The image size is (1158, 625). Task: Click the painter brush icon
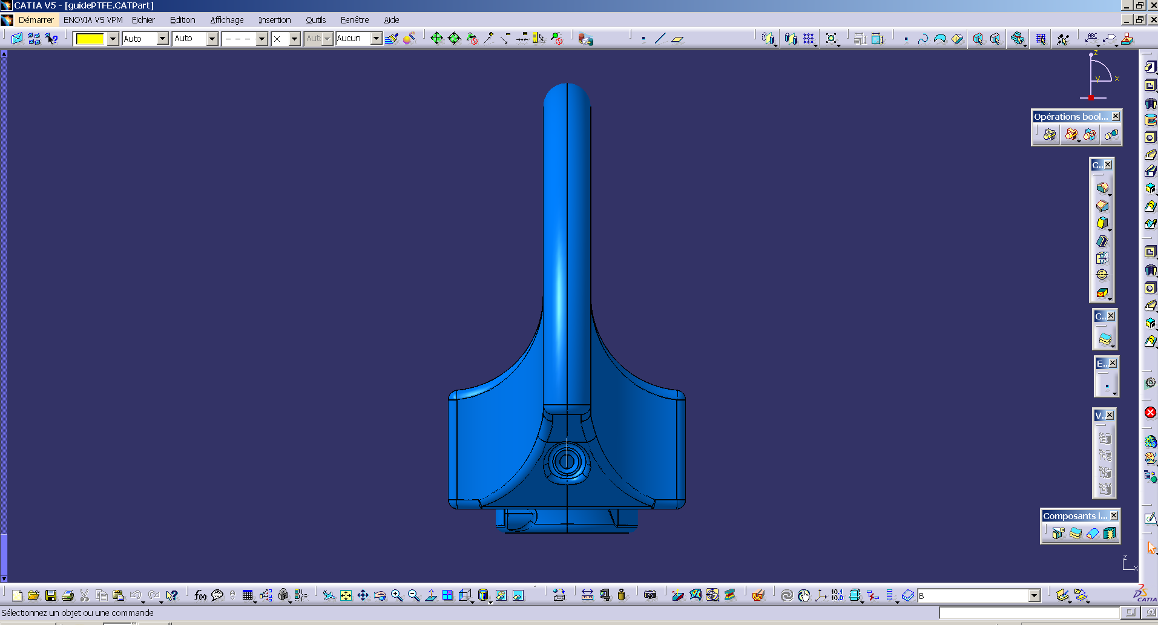tap(391, 39)
